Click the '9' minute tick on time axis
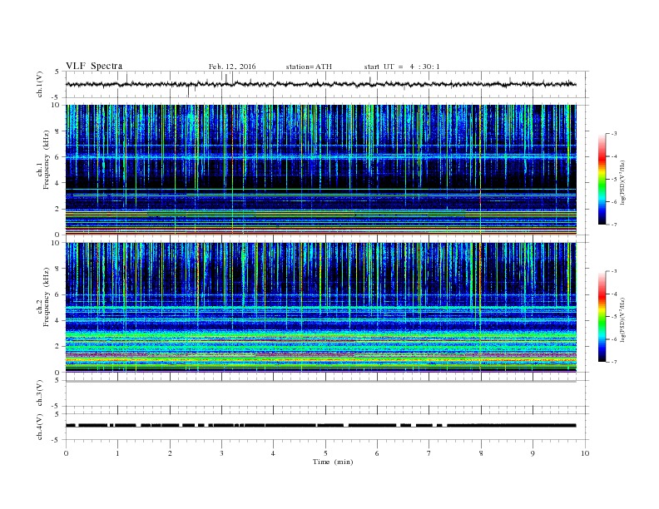This screenshot has width=659, height=509. (x=533, y=453)
